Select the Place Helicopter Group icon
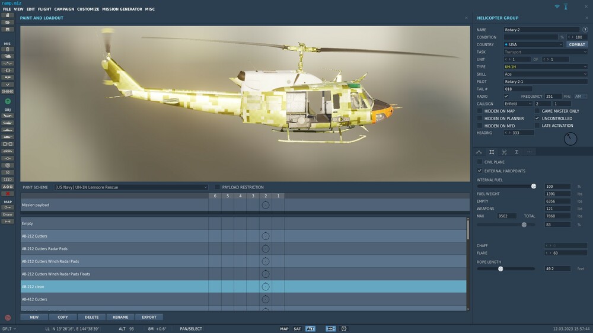Image resolution: width=593 pixels, height=333 pixels. coord(8,122)
